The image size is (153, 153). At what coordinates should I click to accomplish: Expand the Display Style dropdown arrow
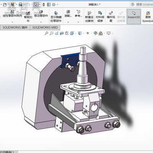click(x=84, y=33)
